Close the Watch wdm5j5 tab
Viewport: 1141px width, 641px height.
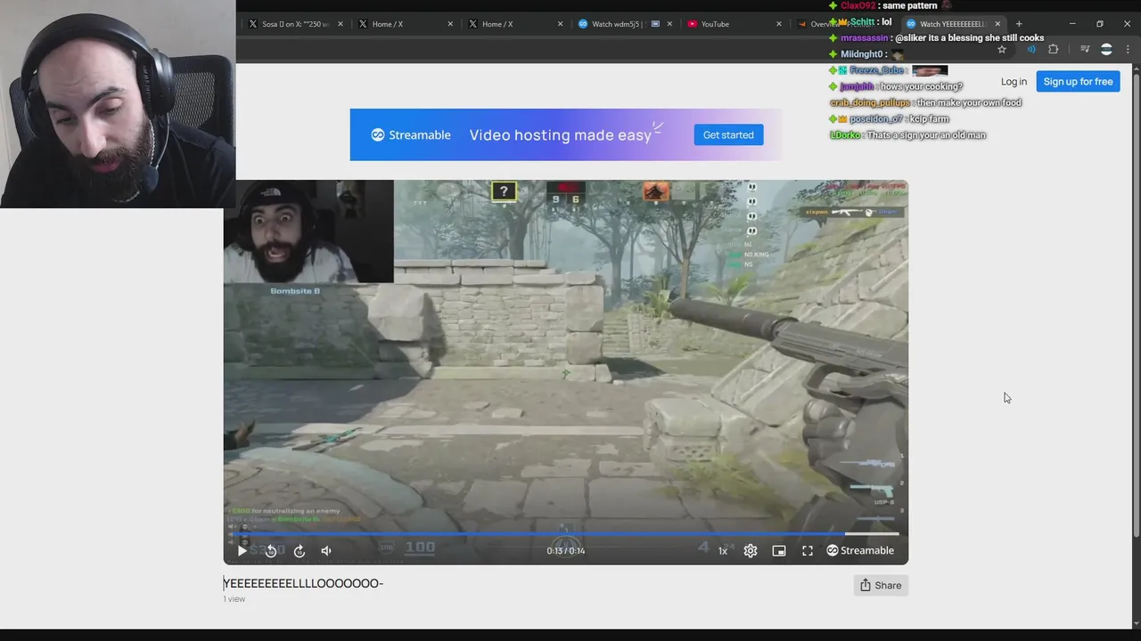coord(669,24)
